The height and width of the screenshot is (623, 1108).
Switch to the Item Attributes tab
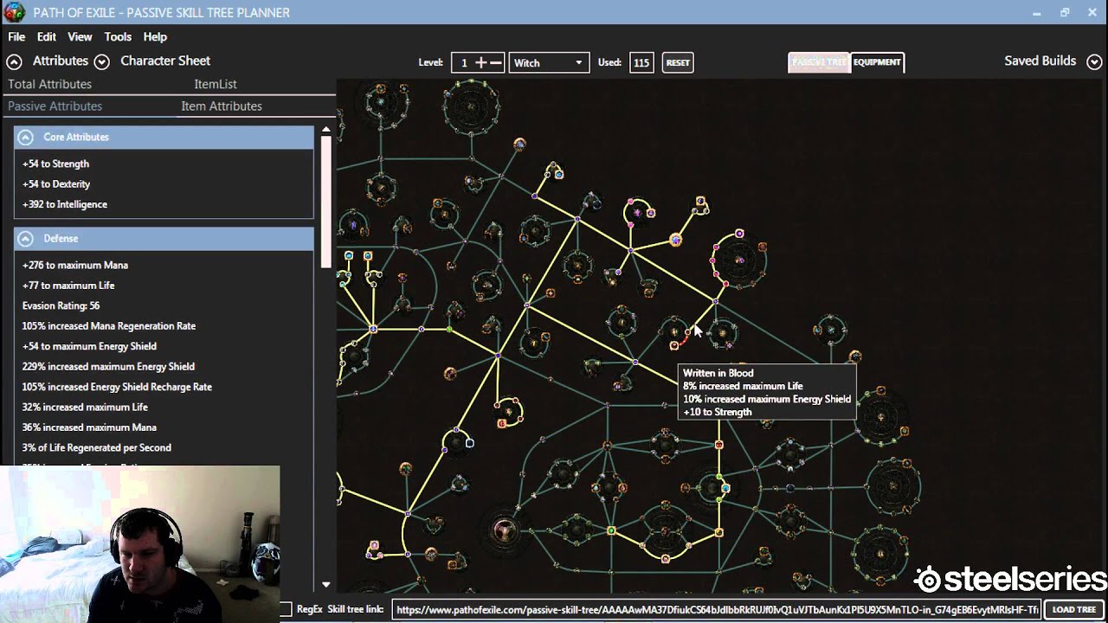(222, 106)
